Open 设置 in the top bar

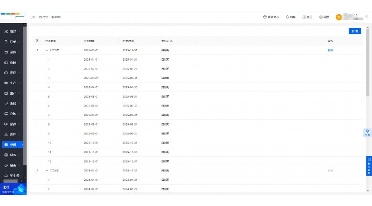[x=324, y=17]
